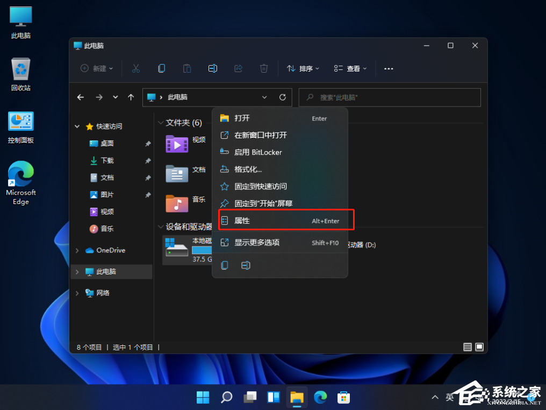
Task: Choose 固定到"开始"屏幕 from context menu
Action: tap(280, 203)
